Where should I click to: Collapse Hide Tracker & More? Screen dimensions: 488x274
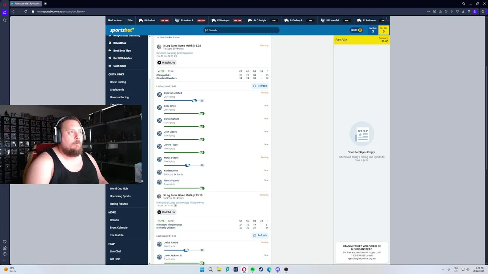(168, 37)
